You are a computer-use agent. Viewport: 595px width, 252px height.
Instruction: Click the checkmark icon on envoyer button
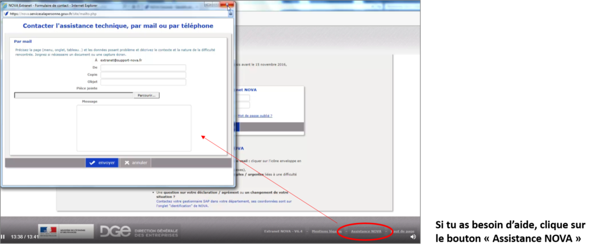point(92,163)
